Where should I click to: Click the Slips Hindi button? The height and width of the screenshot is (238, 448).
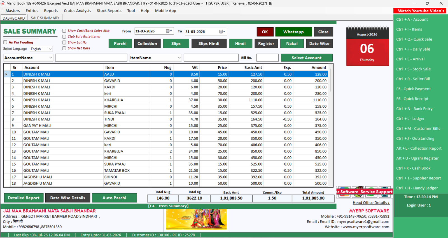[209, 43]
